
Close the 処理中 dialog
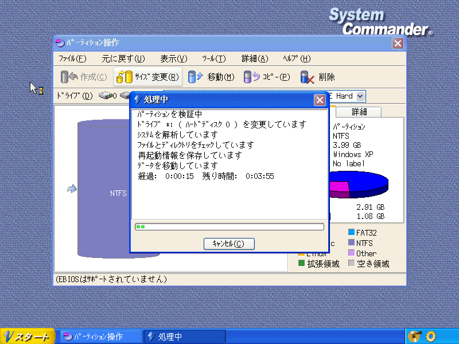[x=320, y=100]
